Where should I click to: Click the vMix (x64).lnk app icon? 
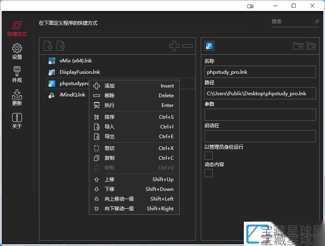[52, 61]
